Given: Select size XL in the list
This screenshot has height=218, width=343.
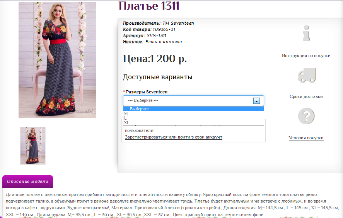Looking at the screenshot, I should coord(193,123).
